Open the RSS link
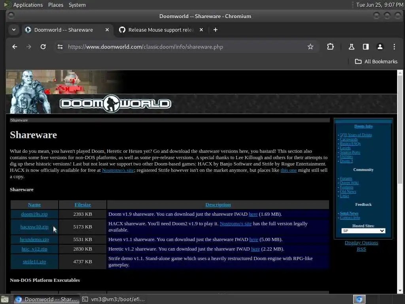 pos(361,249)
